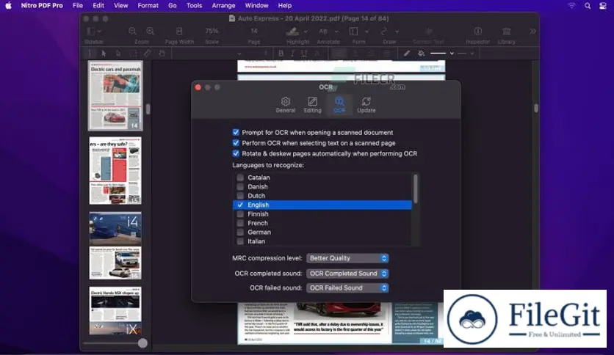
Task: Open the Inspector panel
Action: [x=477, y=32]
